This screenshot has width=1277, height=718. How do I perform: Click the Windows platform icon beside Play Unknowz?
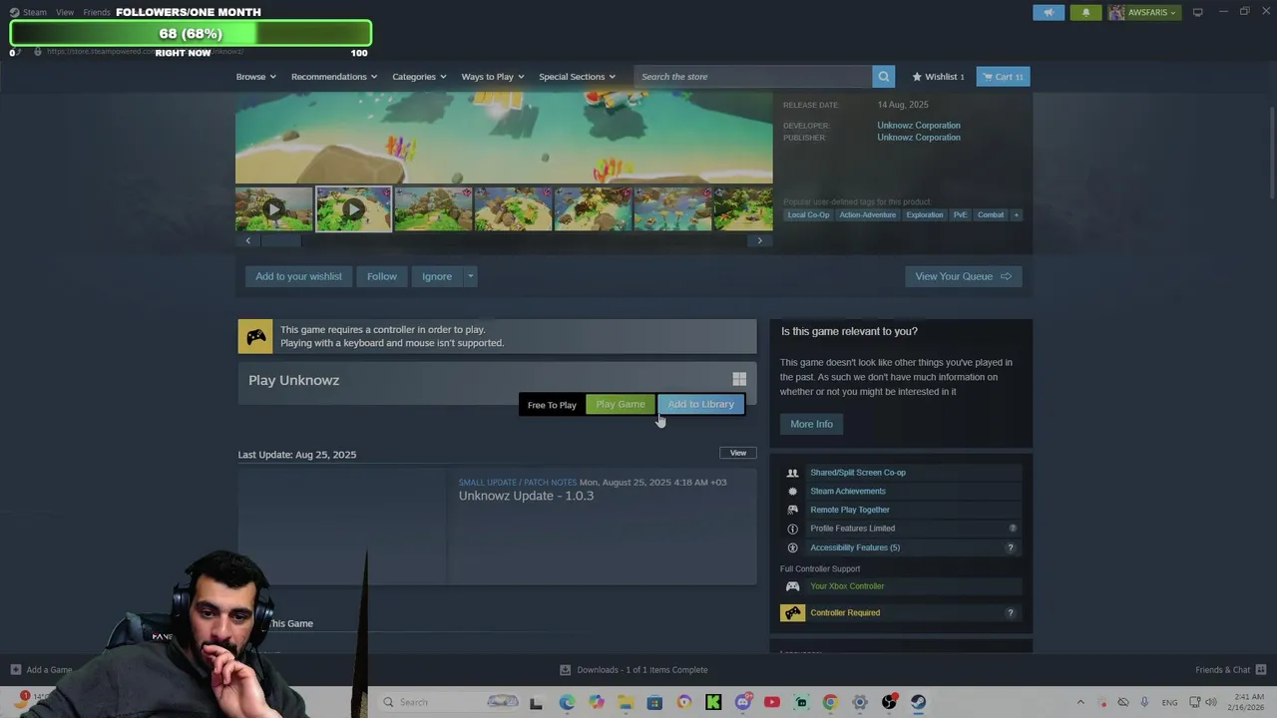coord(739,379)
